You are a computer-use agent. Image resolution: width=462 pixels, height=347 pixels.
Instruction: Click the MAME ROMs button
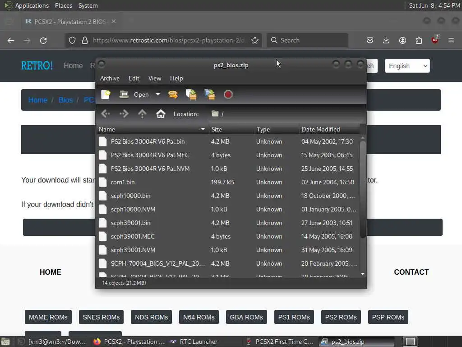pyautogui.click(x=48, y=317)
